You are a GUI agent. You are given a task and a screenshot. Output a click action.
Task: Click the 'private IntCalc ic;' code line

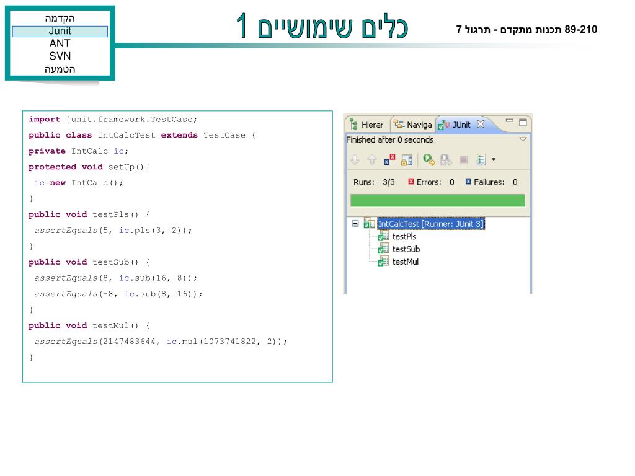tap(78, 151)
